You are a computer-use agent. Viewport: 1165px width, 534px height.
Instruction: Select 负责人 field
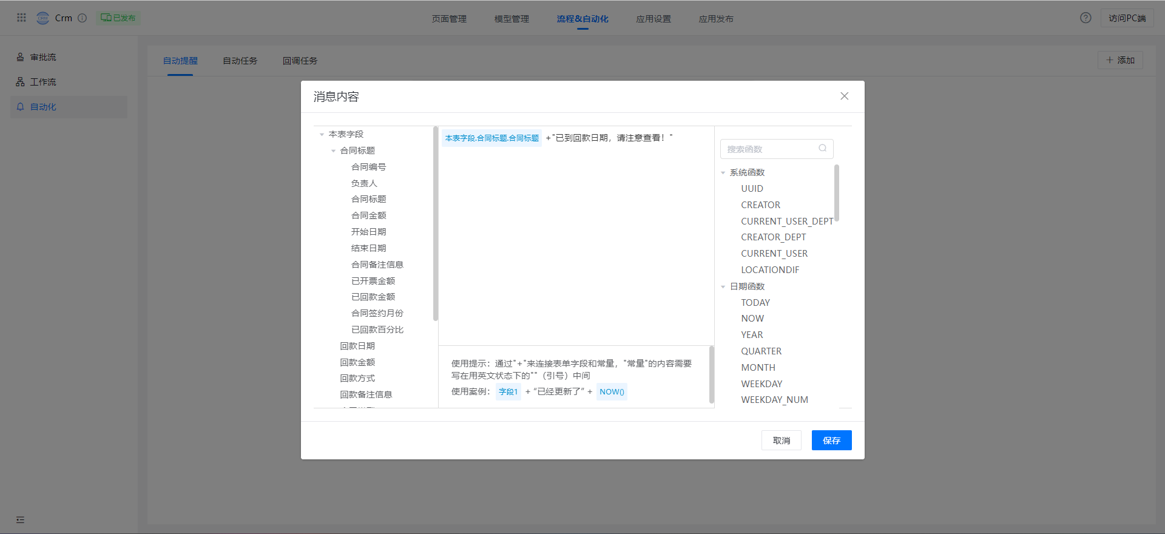tap(364, 183)
